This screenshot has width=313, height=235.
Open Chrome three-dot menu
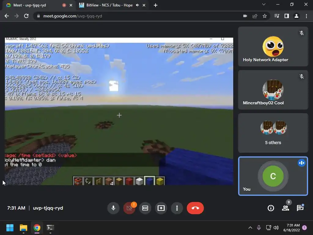(x=306, y=16)
